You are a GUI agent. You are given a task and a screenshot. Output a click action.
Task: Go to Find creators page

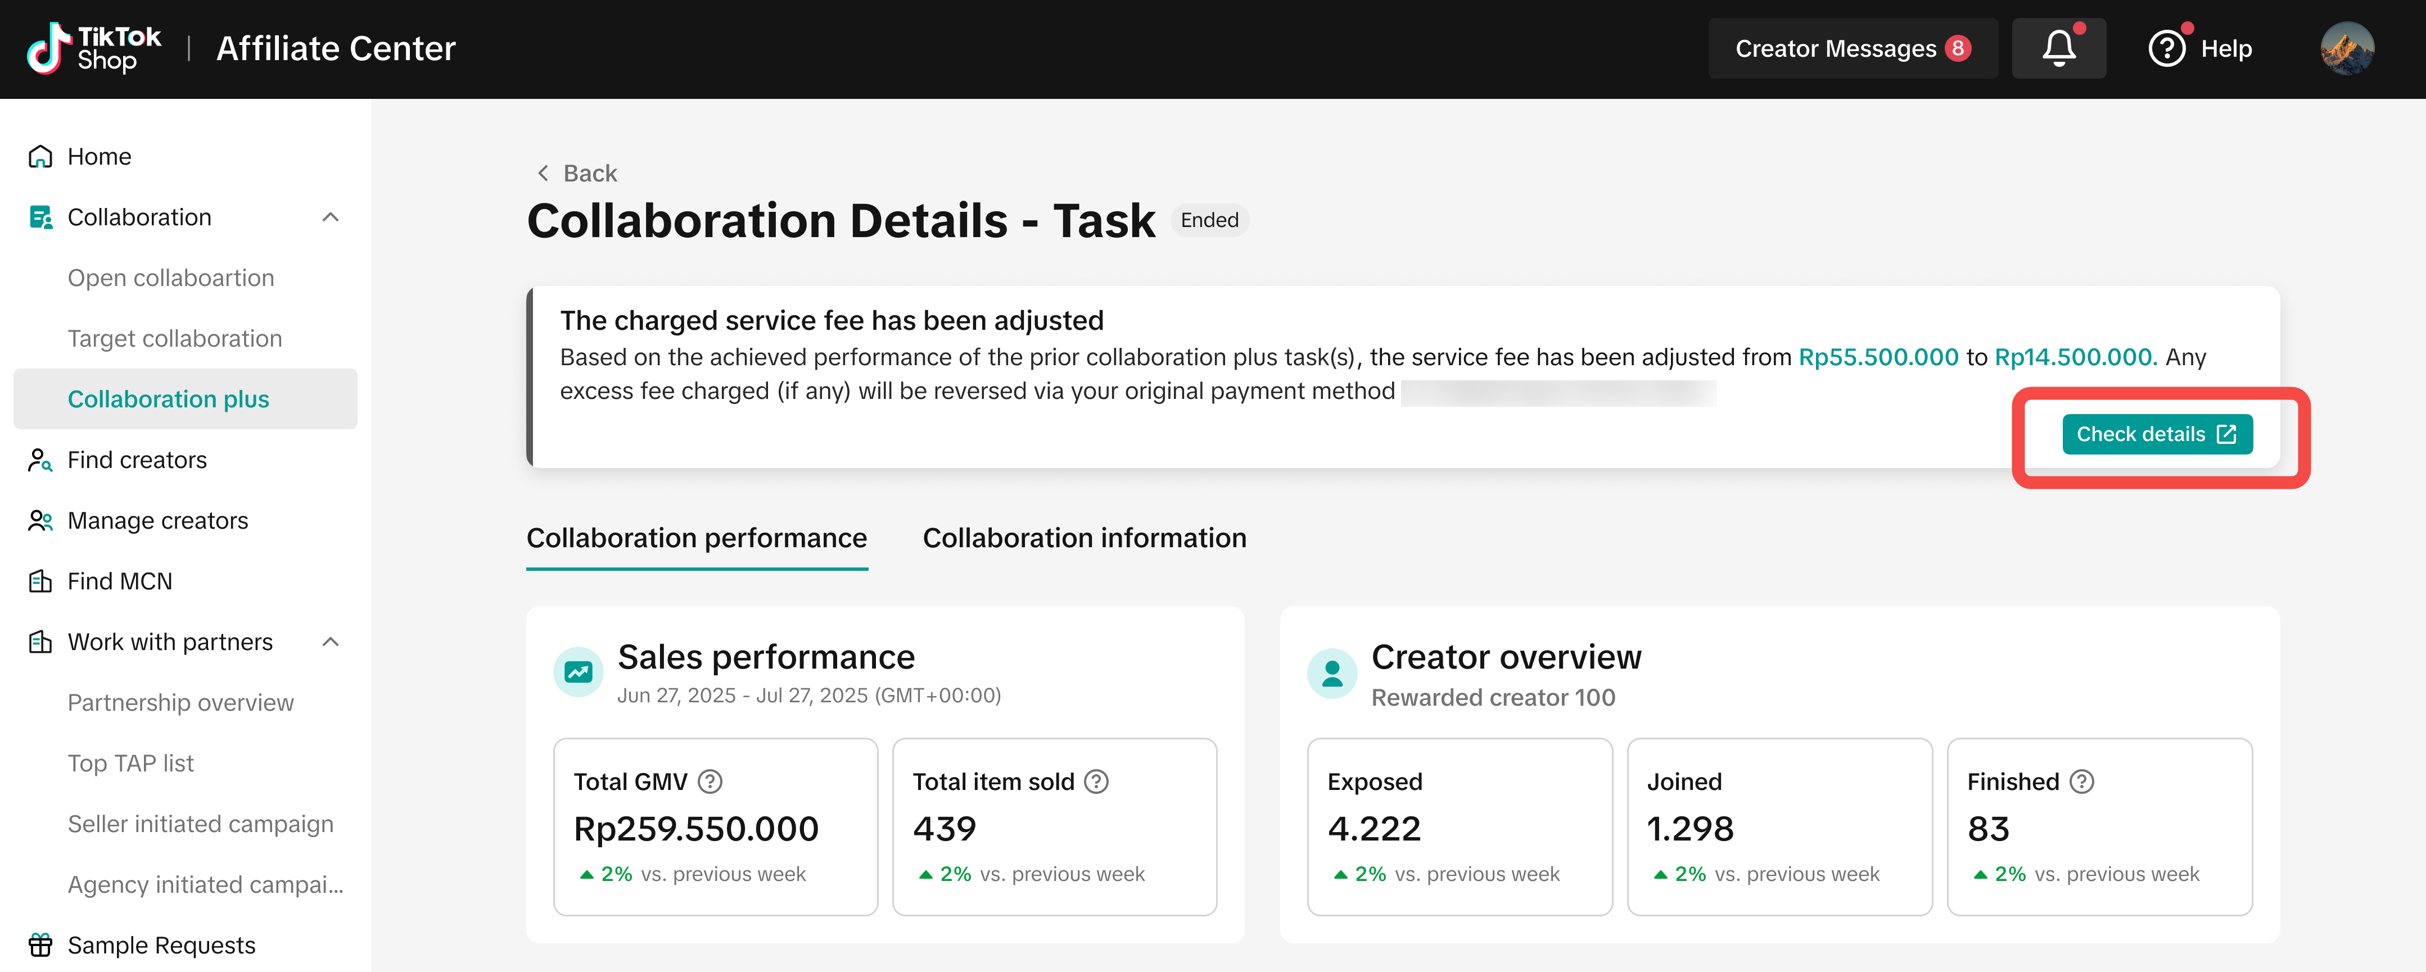[138, 460]
